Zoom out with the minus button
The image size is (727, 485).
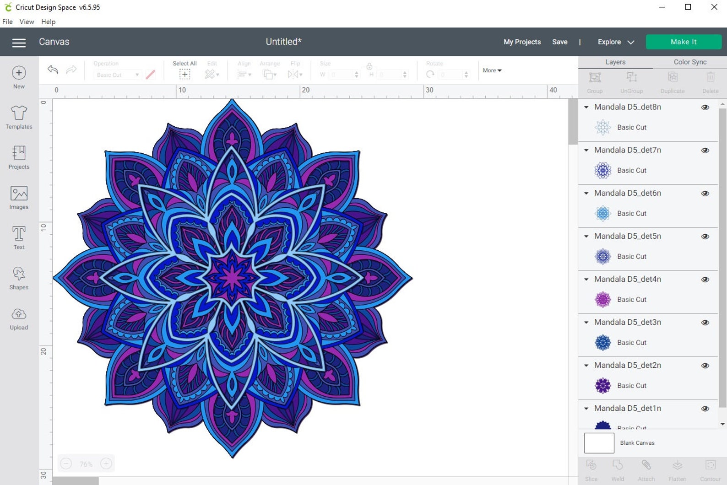[x=66, y=463]
